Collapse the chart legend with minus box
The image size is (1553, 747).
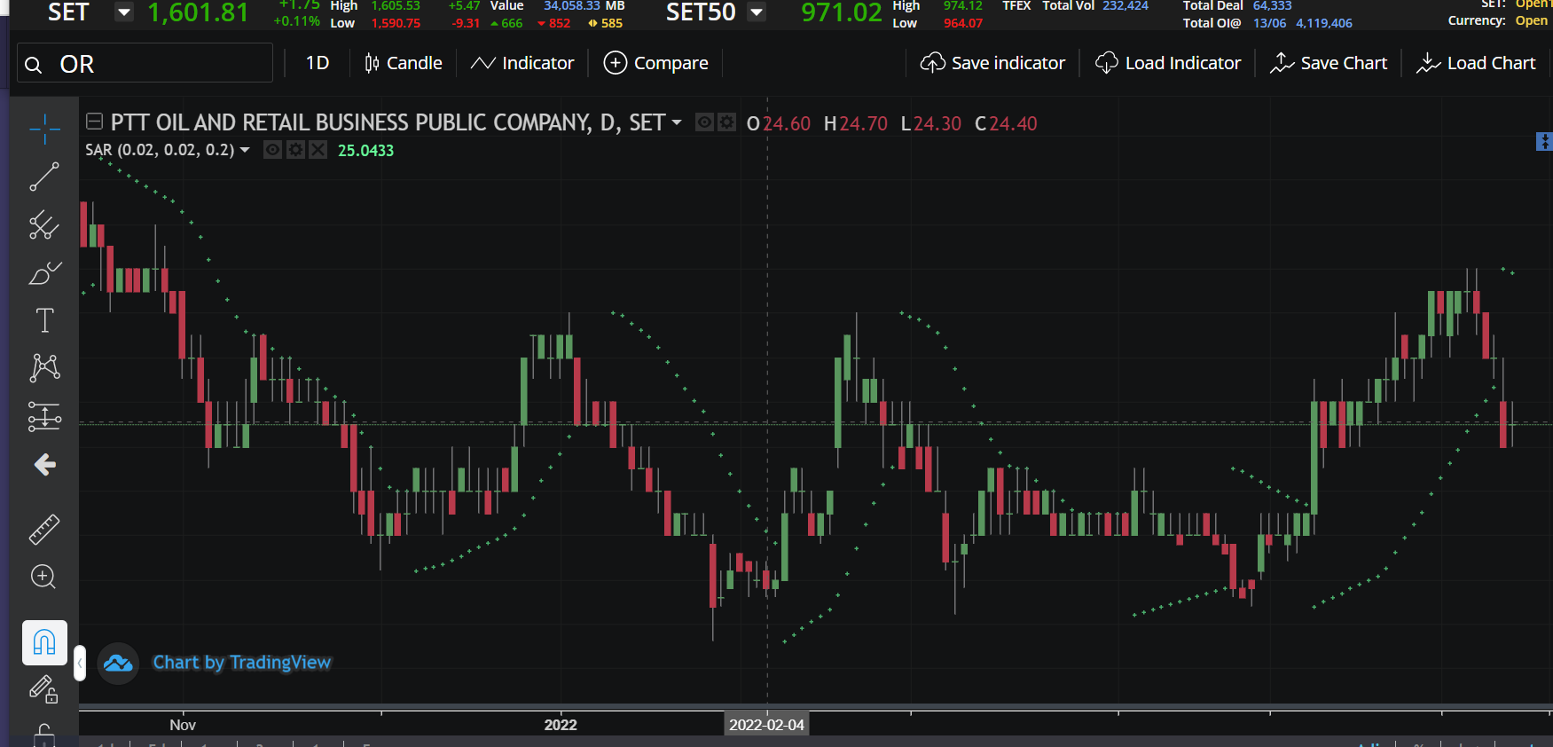click(94, 122)
